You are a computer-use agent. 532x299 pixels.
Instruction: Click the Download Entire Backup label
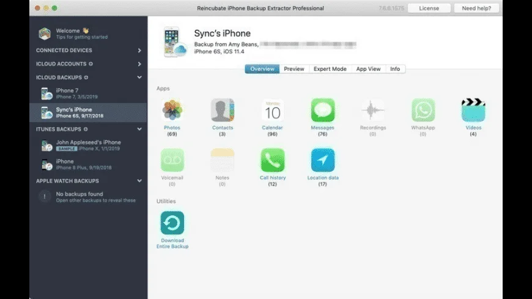(172, 243)
